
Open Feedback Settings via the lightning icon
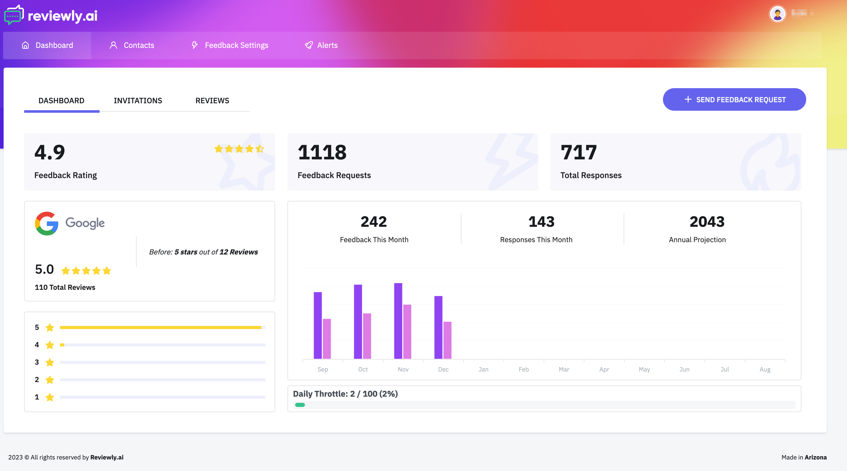(195, 45)
